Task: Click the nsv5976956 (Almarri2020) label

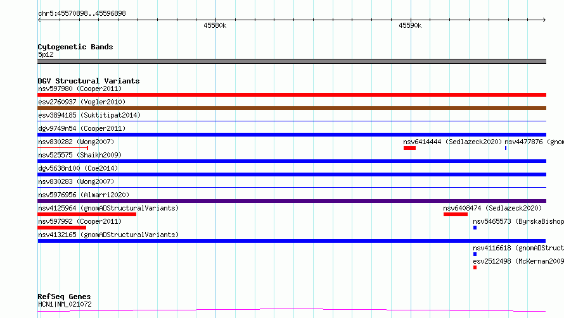Action: tap(84, 195)
